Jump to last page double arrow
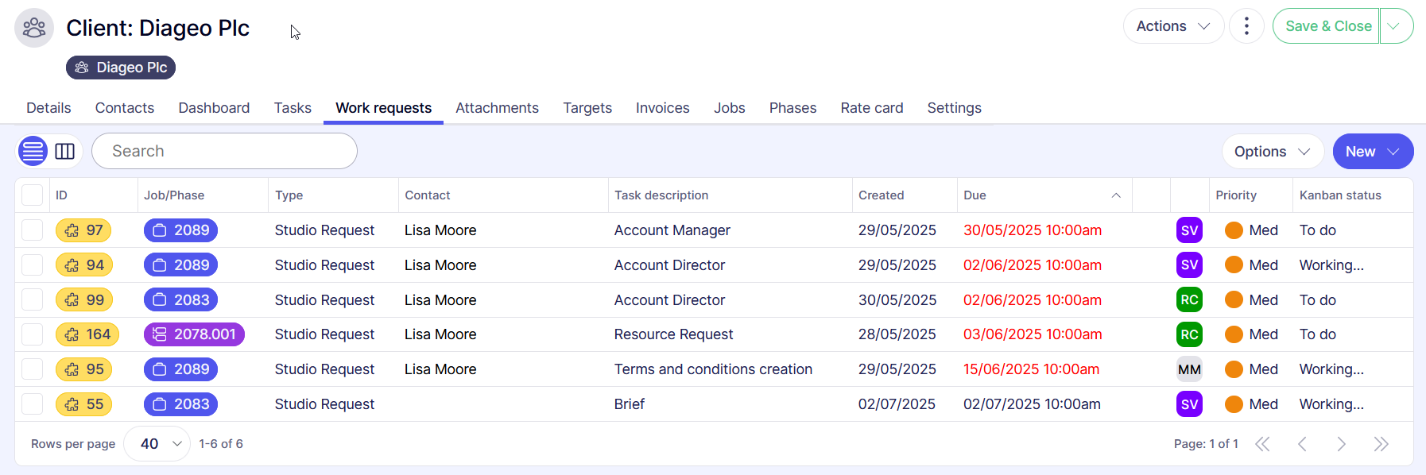 [x=1381, y=444]
